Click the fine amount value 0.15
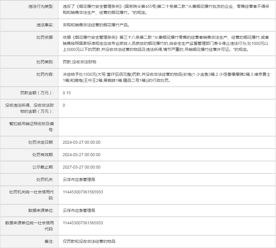The height and width of the screenshot is (248, 276). 67,93
